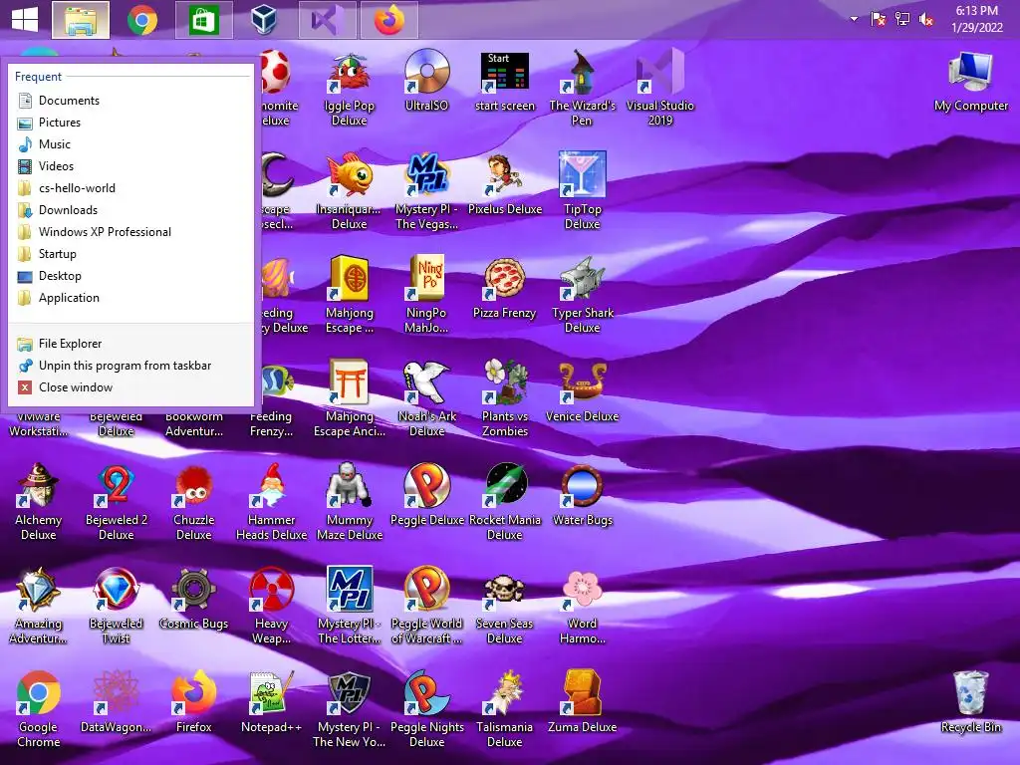Select the Insaniquarium Deluxe fish icon
1020x765 pixels.
[350, 192]
